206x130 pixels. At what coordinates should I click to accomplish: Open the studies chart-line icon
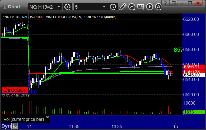coord(132,7)
